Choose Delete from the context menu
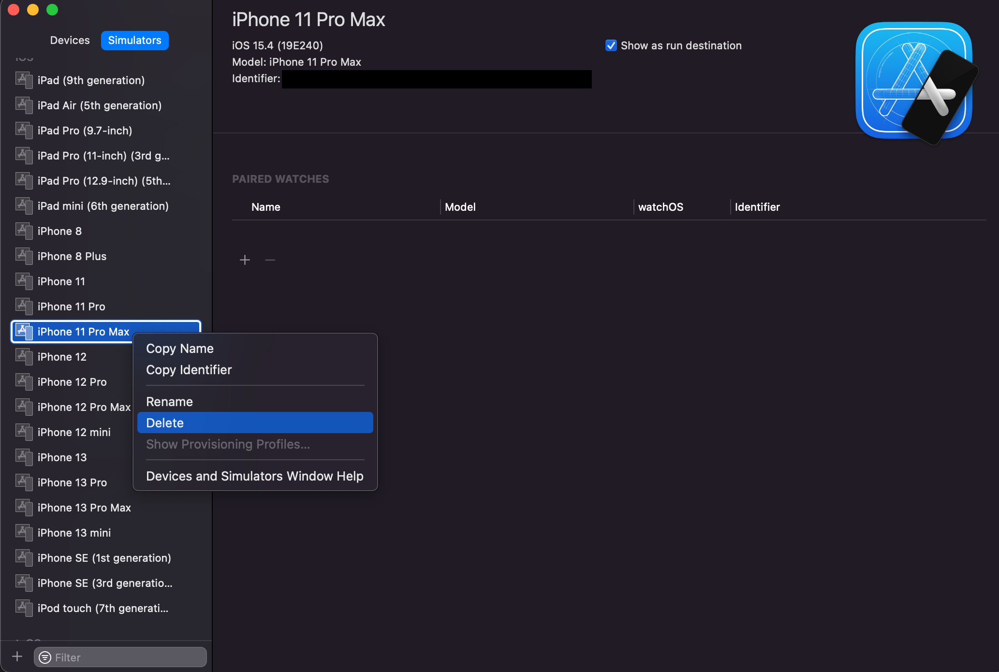The height and width of the screenshot is (672, 999). tap(255, 423)
